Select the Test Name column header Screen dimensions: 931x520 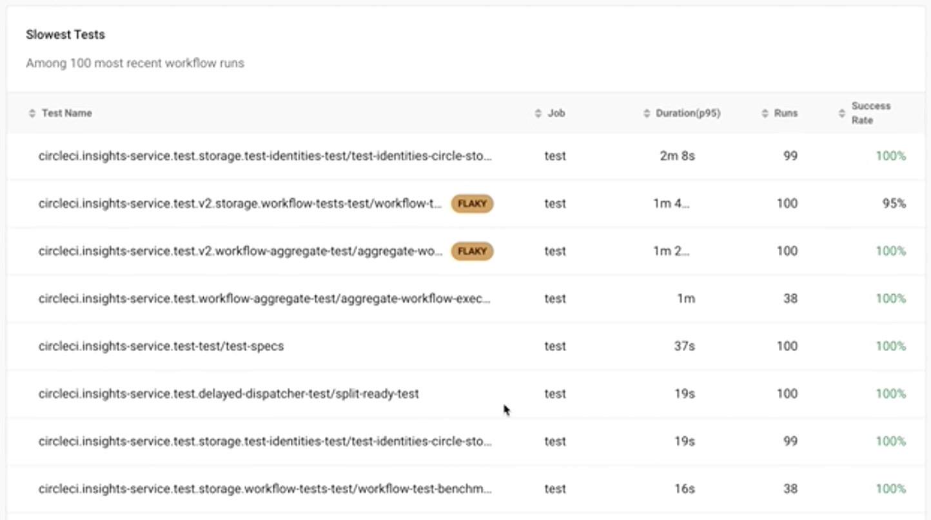67,113
